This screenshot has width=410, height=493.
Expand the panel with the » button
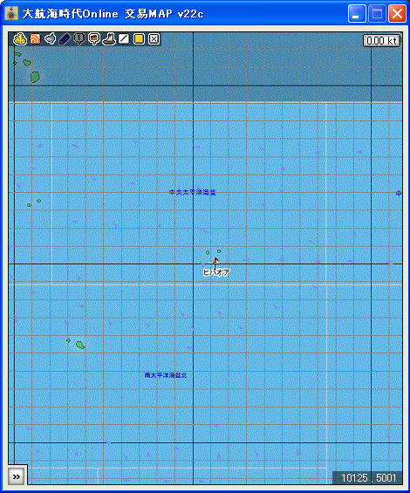point(17,477)
